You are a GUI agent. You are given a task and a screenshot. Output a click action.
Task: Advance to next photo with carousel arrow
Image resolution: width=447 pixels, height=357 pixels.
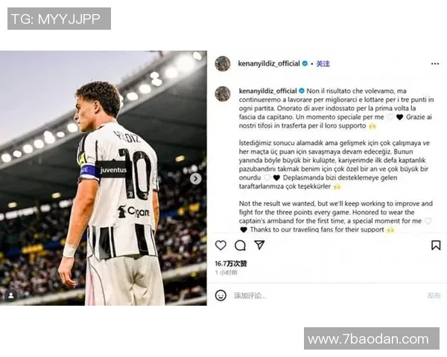point(195,178)
